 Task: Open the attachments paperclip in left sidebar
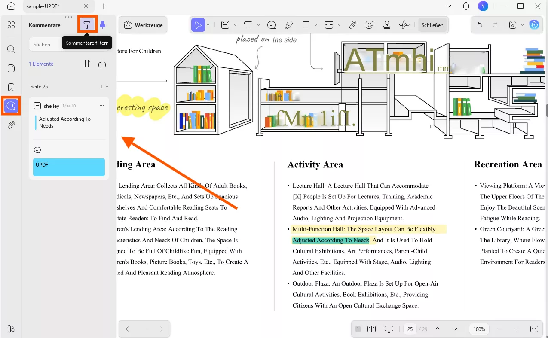[11, 125]
